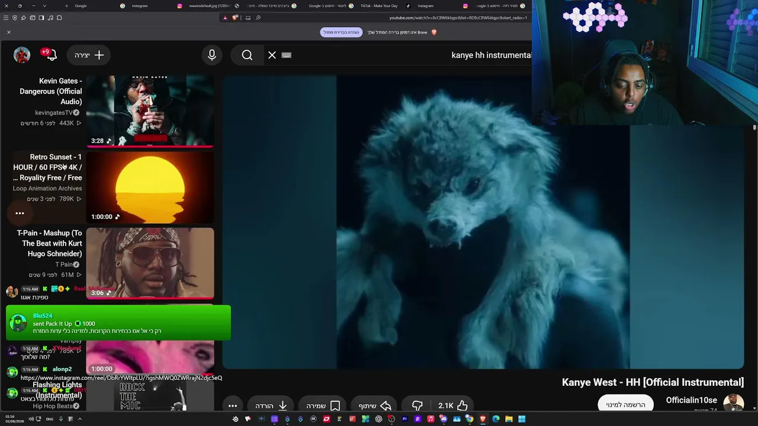758x426 pixels.
Task: Open more actions below the video player
Action: click(x=233, y=406)
